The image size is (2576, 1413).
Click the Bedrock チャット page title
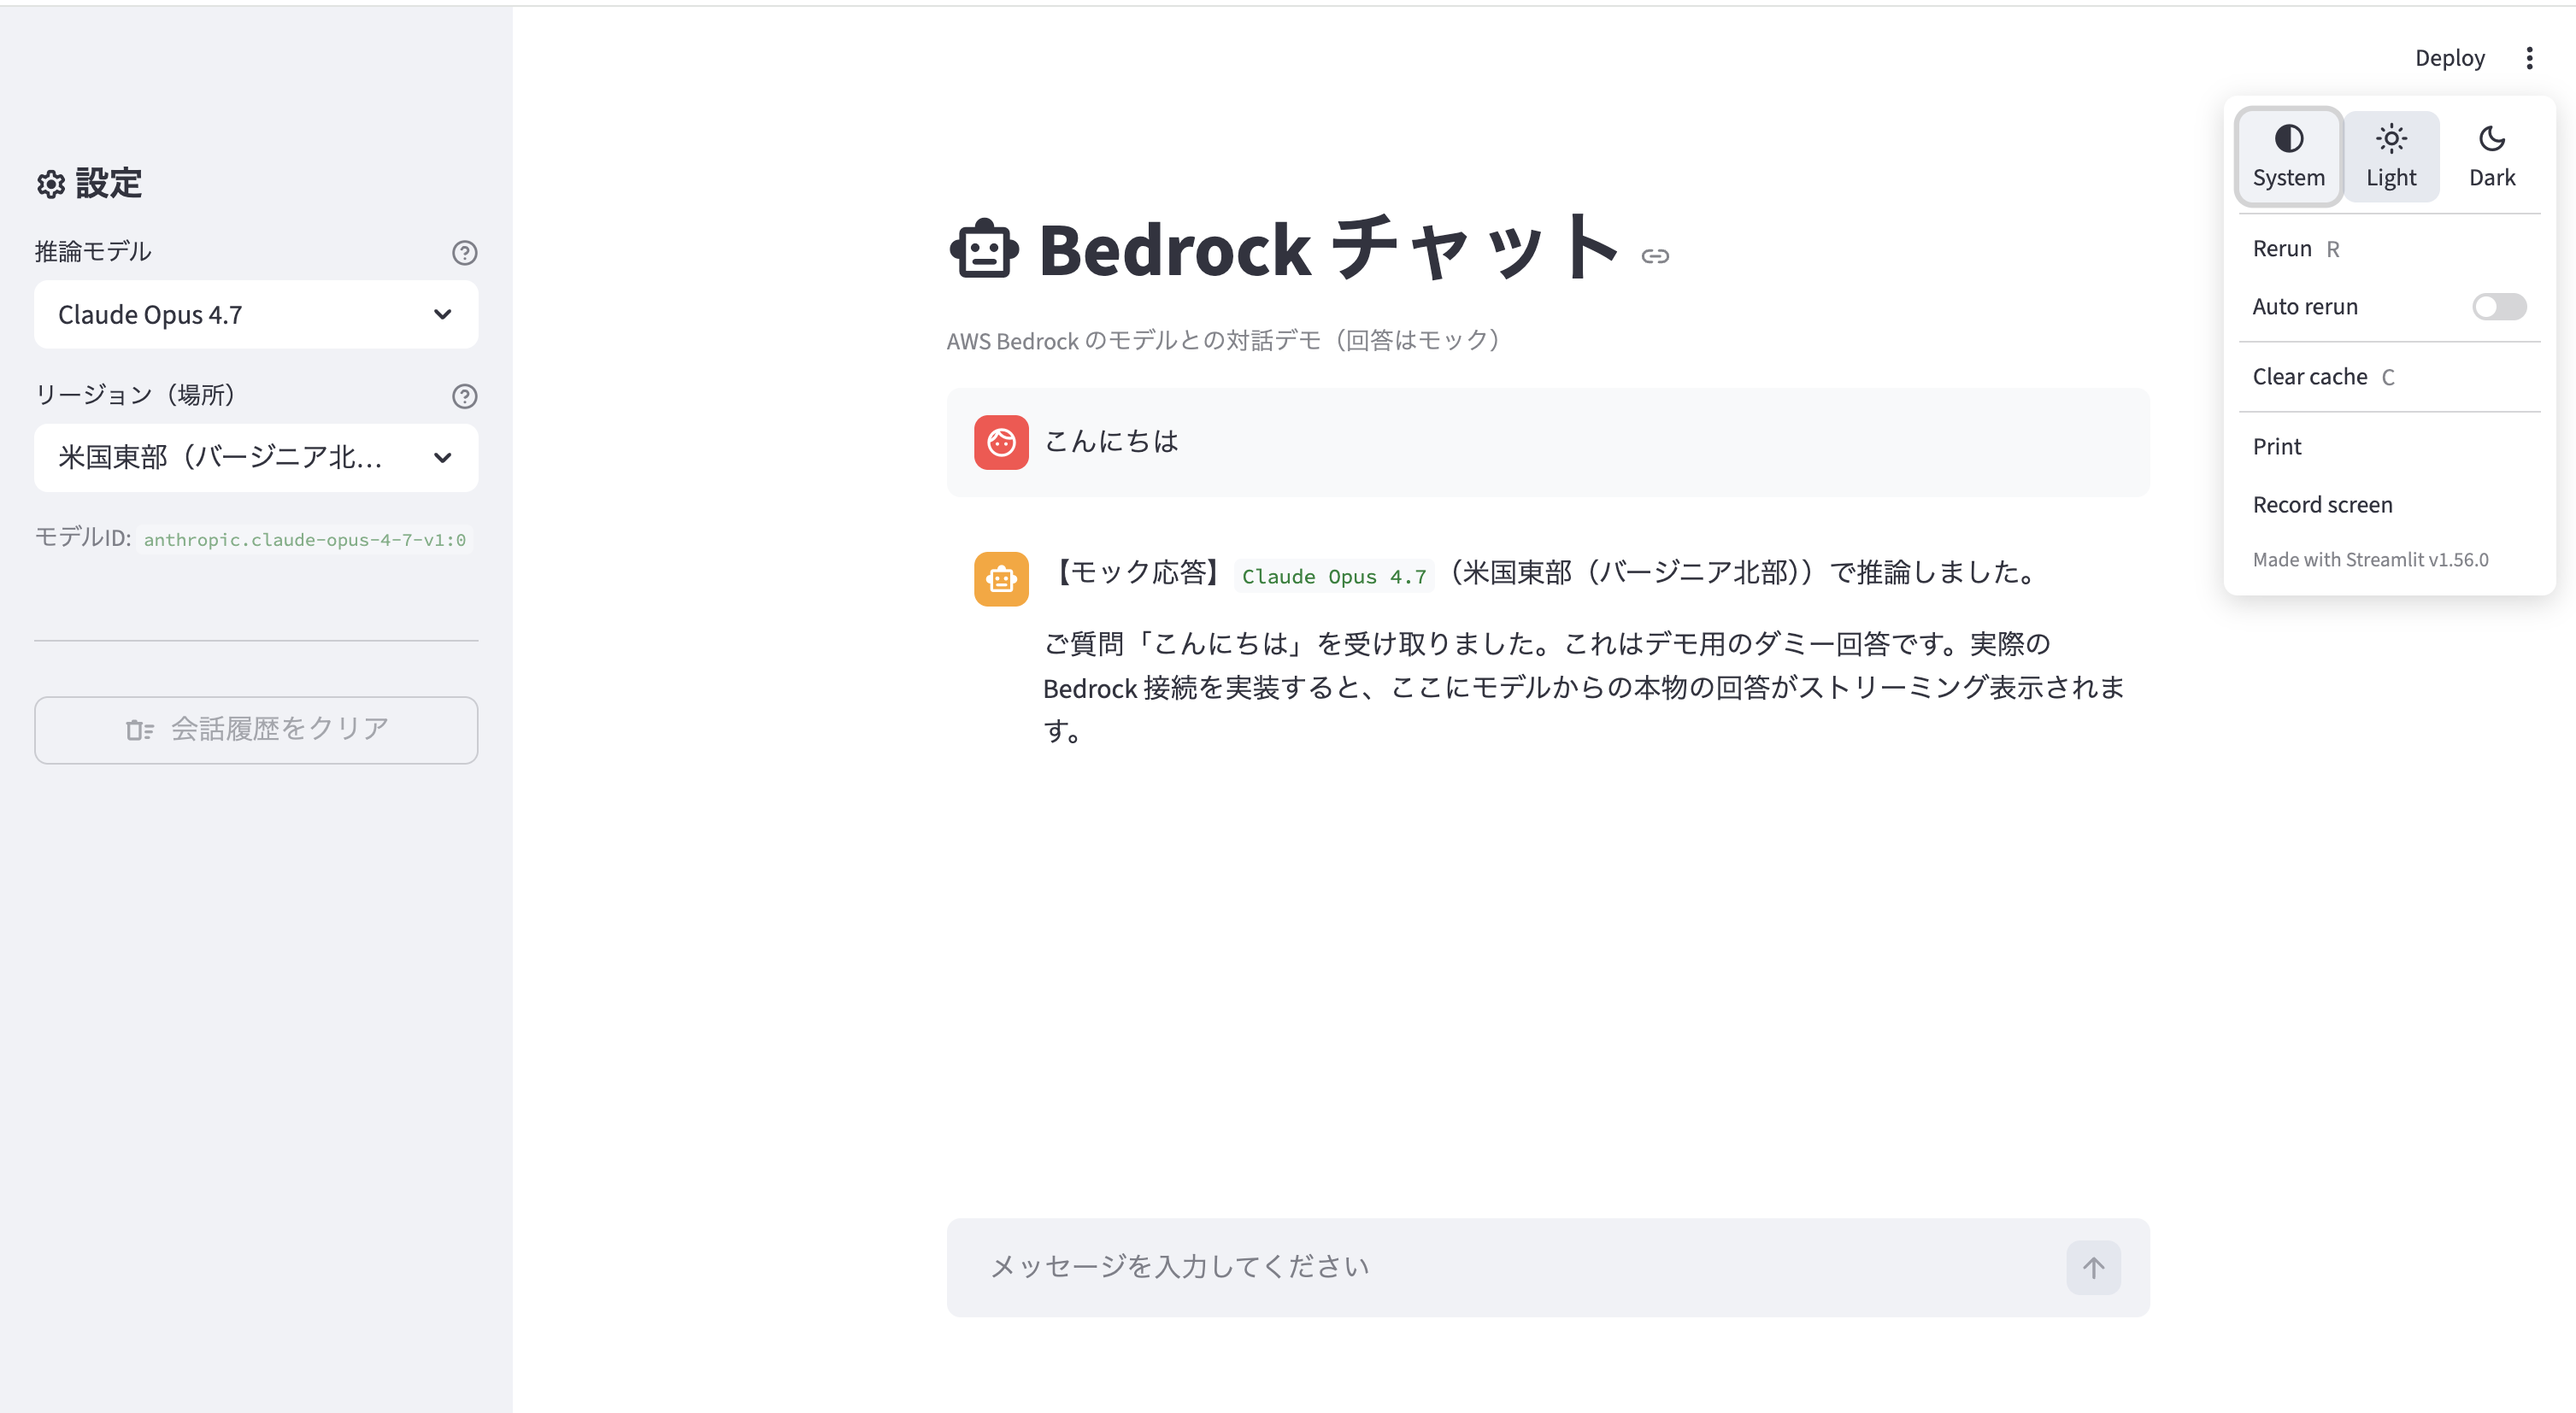coord(1328,249)
